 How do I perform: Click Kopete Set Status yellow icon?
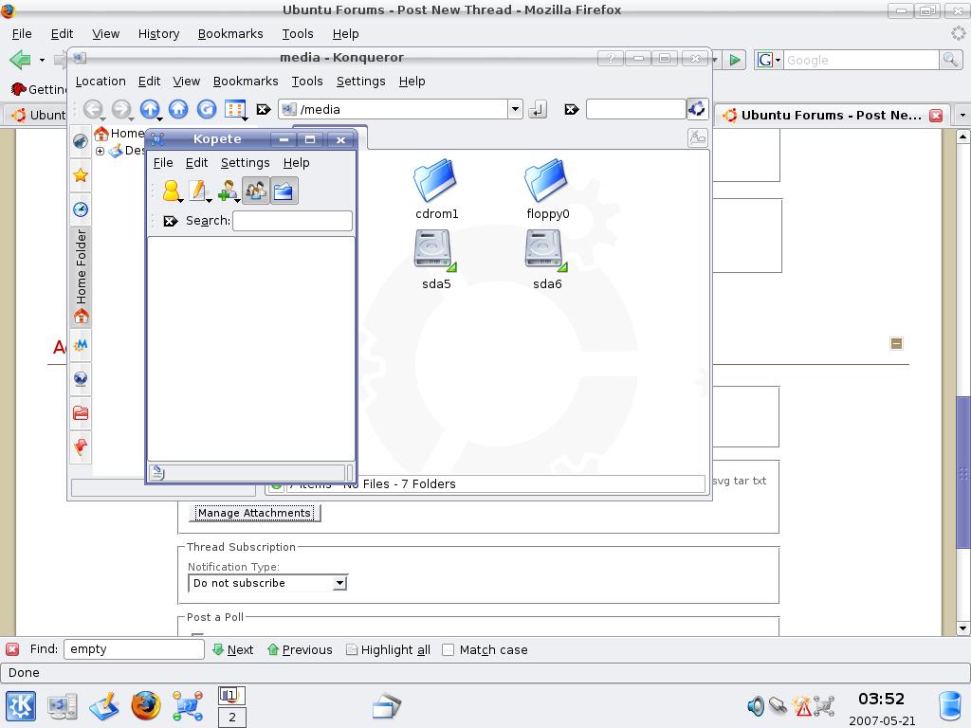click(171, 191)
